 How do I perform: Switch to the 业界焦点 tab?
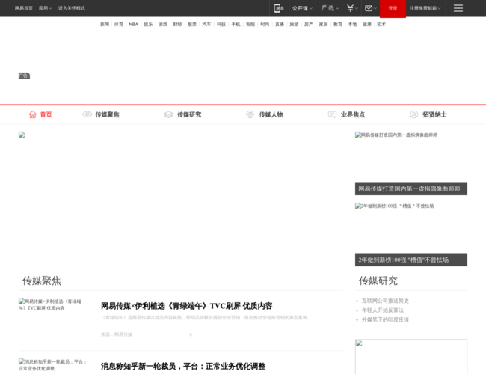click(x=353, y=114)
